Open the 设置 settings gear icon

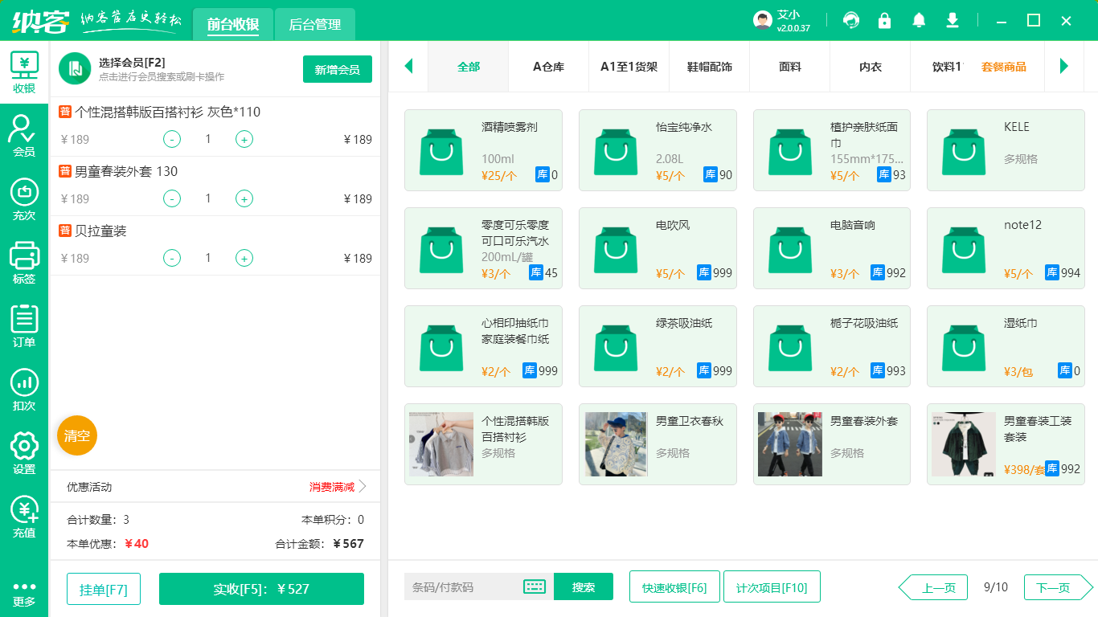point(24,453)
